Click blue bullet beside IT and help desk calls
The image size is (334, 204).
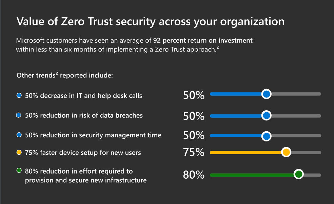pyautogui.click(x=19, y=96)
